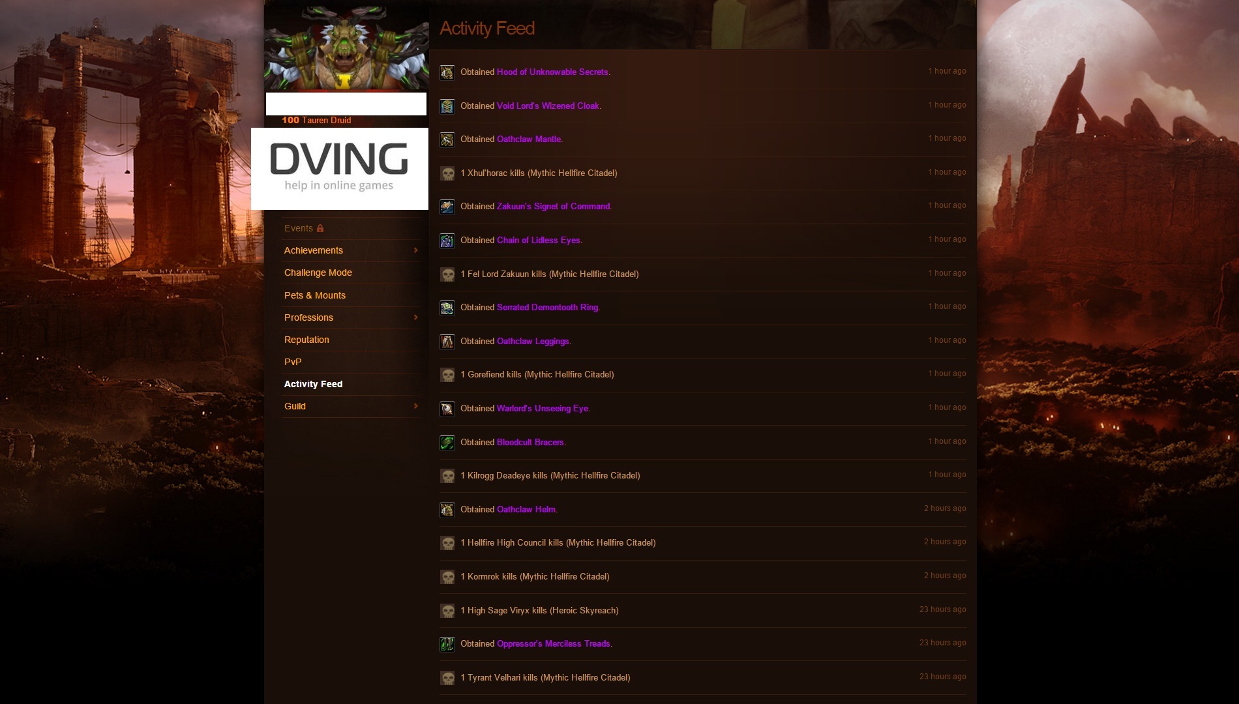This screenshot has width=1239, height=704.
Task: Click the Void Lord's Wizened Cloak icon
Action: coord(447,106)
